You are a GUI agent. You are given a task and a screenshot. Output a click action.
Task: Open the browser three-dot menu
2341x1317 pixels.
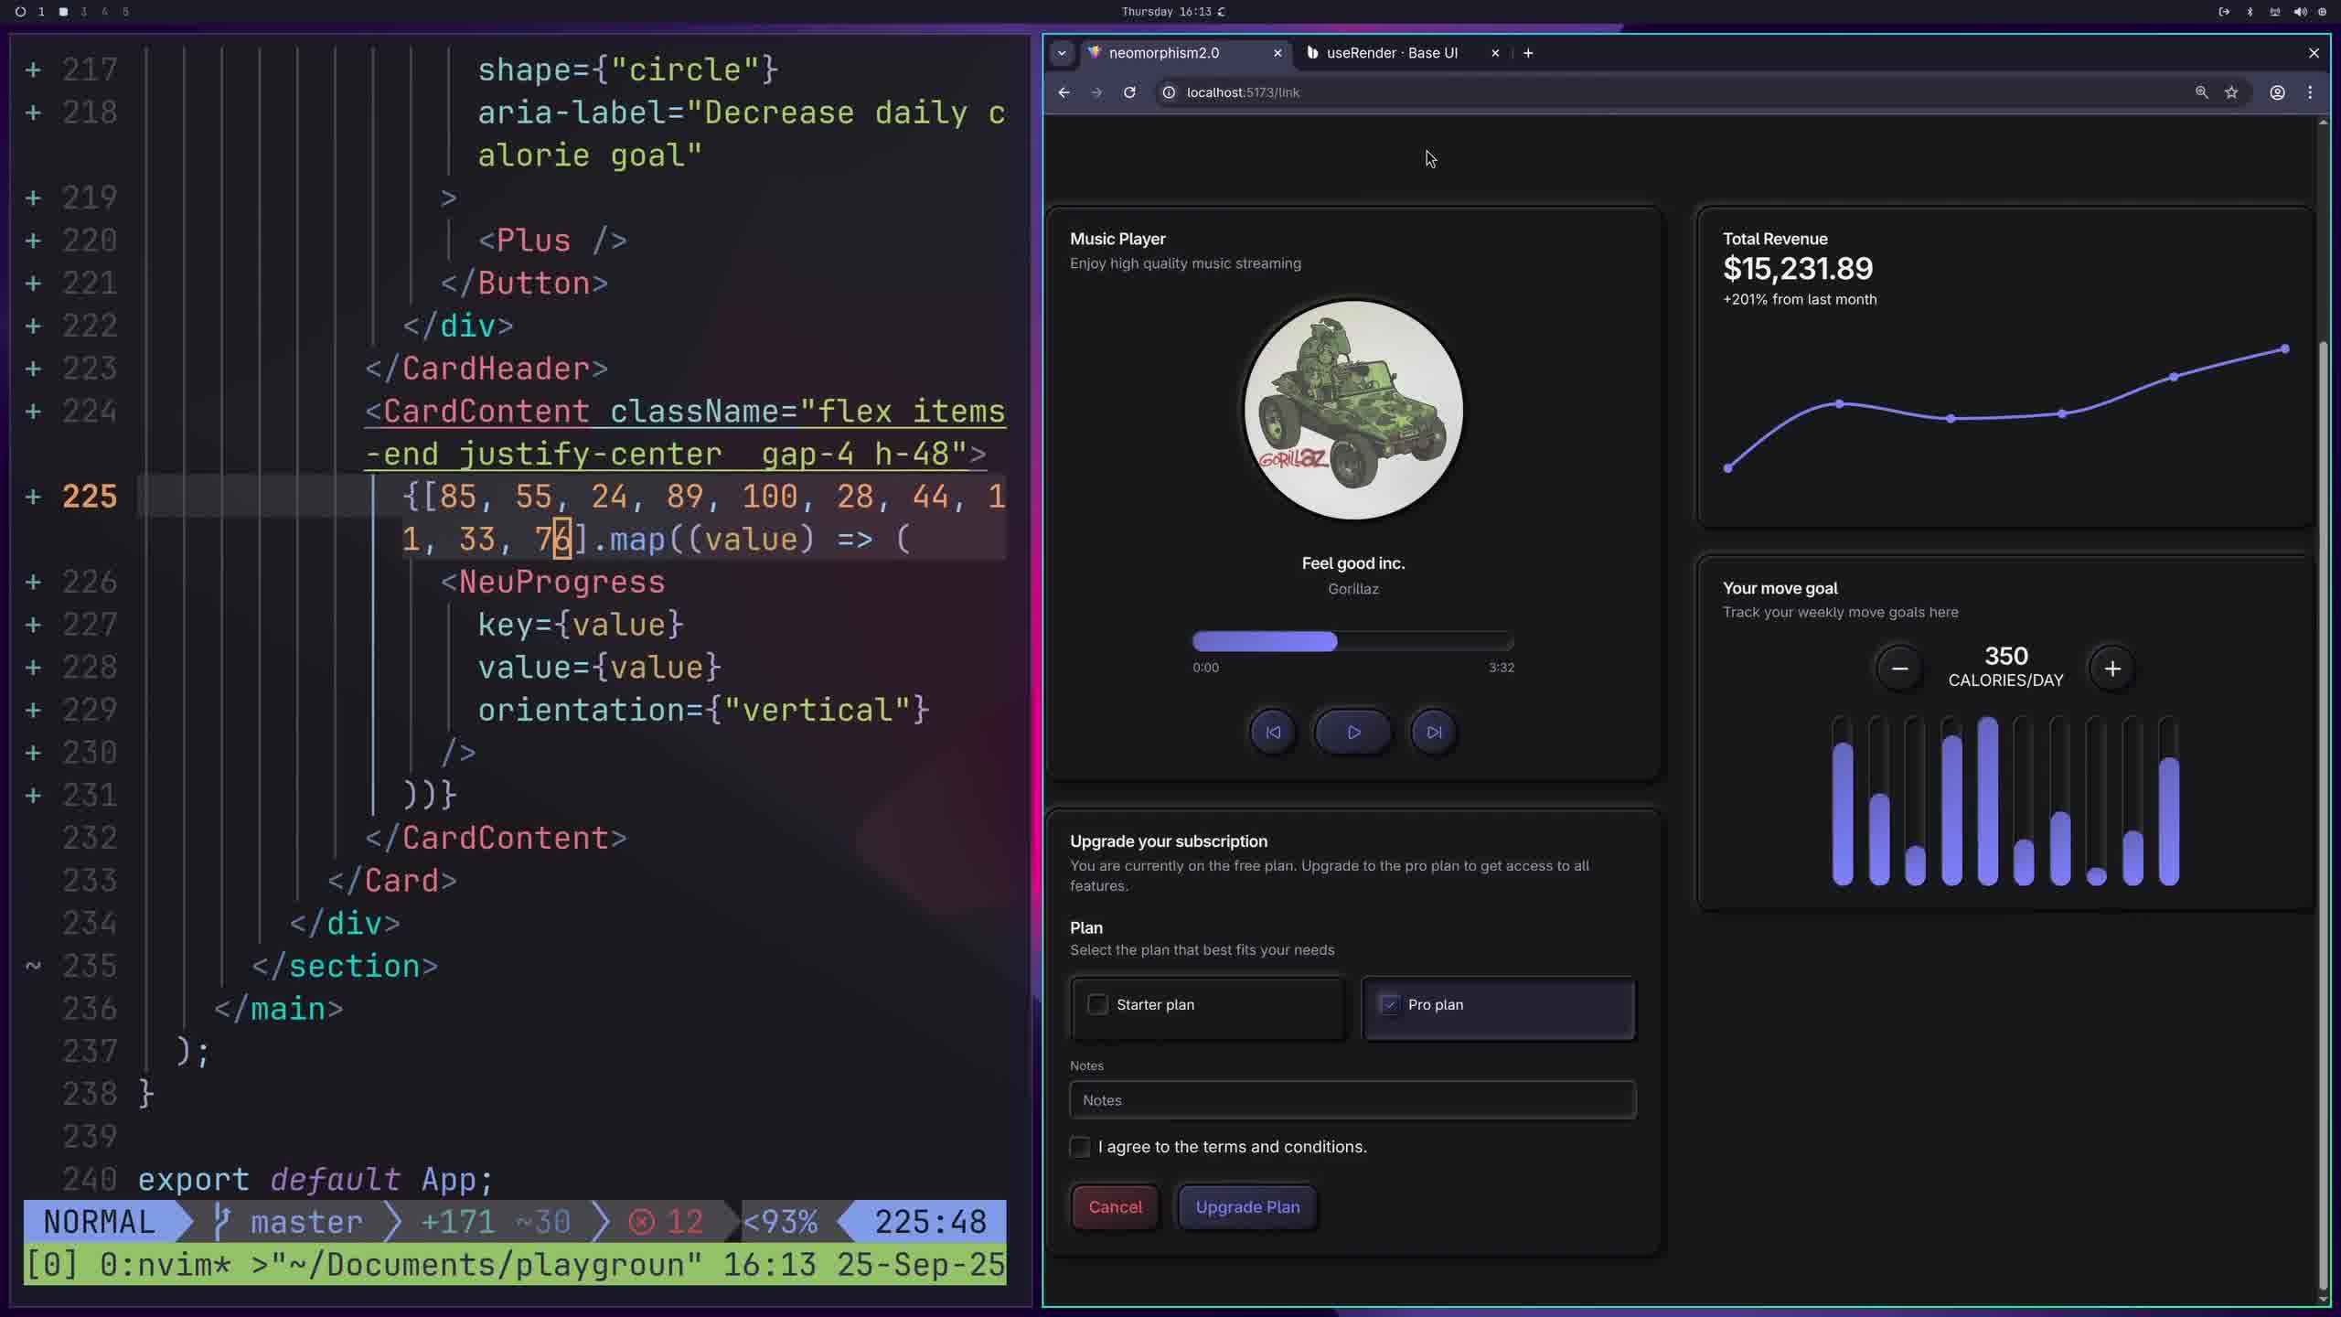(2310, 92)
